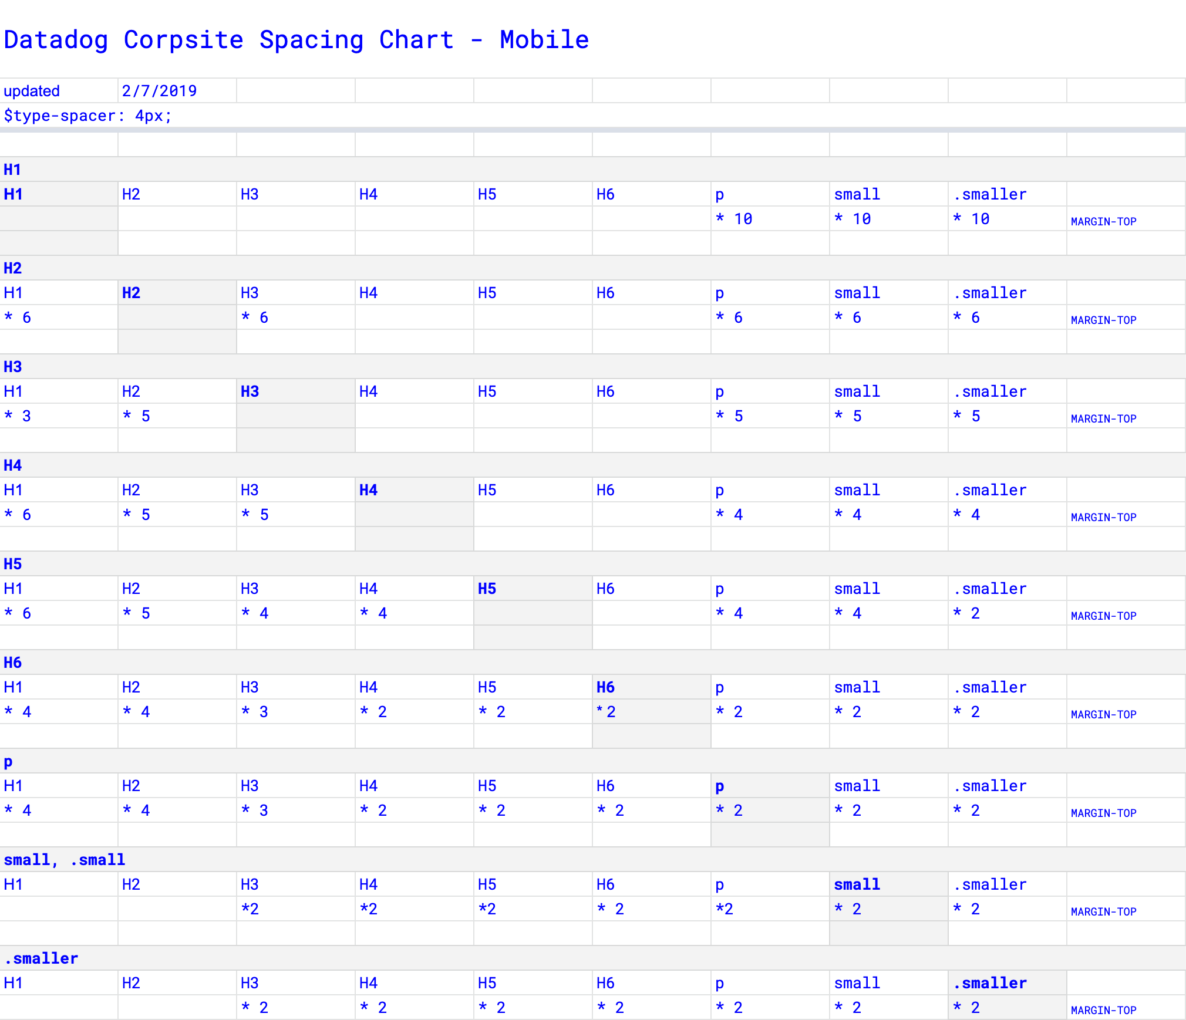Click '* 2' under bold .smaller in last section

[966, 1008]
